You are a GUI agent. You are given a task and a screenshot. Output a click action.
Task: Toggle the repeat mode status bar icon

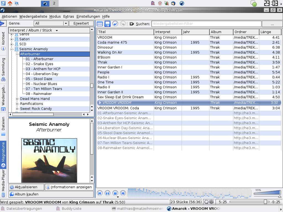click(206, 202)
